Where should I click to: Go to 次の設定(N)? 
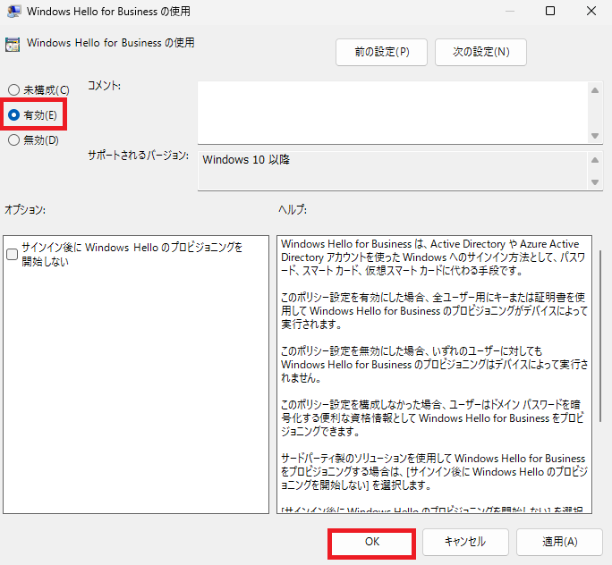click(480, 52)
